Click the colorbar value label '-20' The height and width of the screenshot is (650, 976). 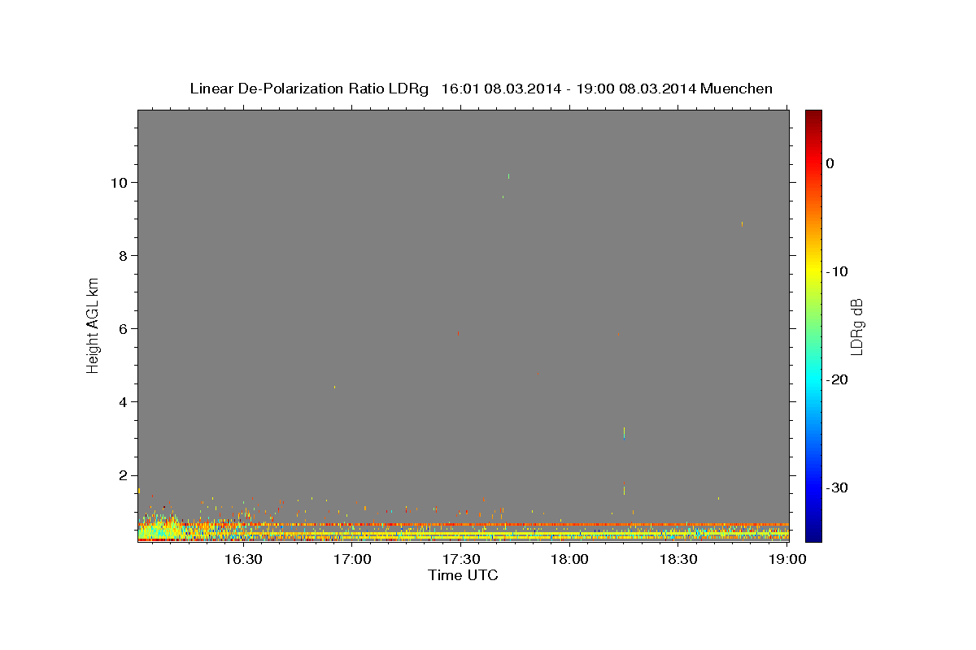click(x=838, y=379)
